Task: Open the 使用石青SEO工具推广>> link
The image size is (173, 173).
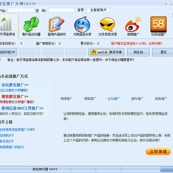Action: (23, 108)
